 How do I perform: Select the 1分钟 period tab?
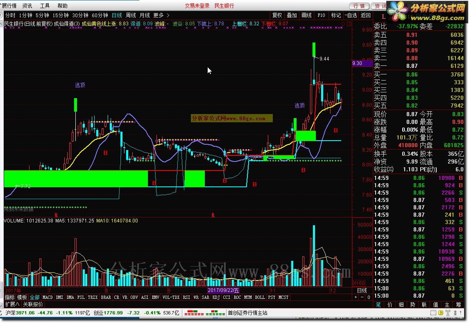25,15
